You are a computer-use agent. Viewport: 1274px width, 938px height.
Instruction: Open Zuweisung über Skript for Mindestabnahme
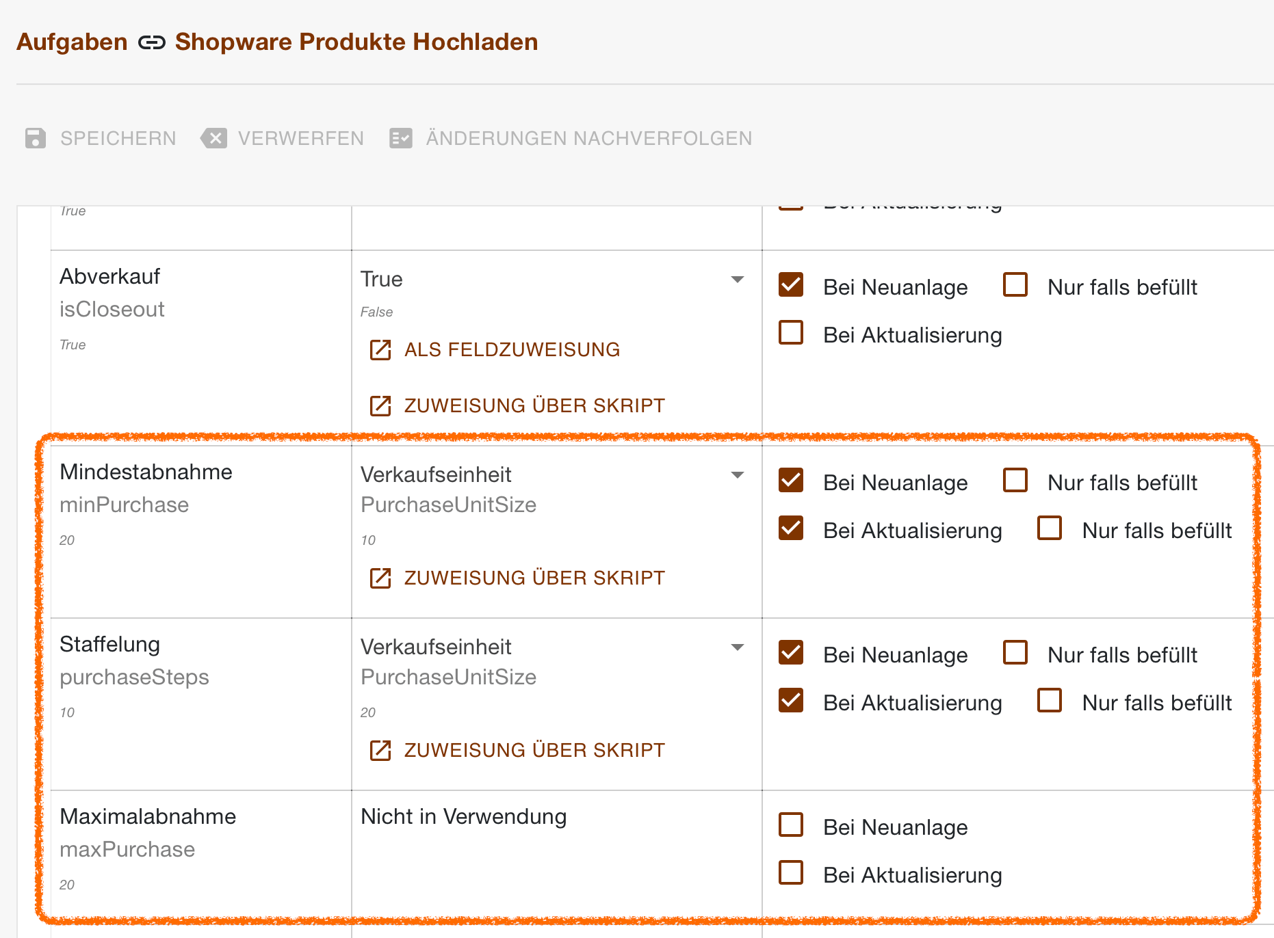535,578
